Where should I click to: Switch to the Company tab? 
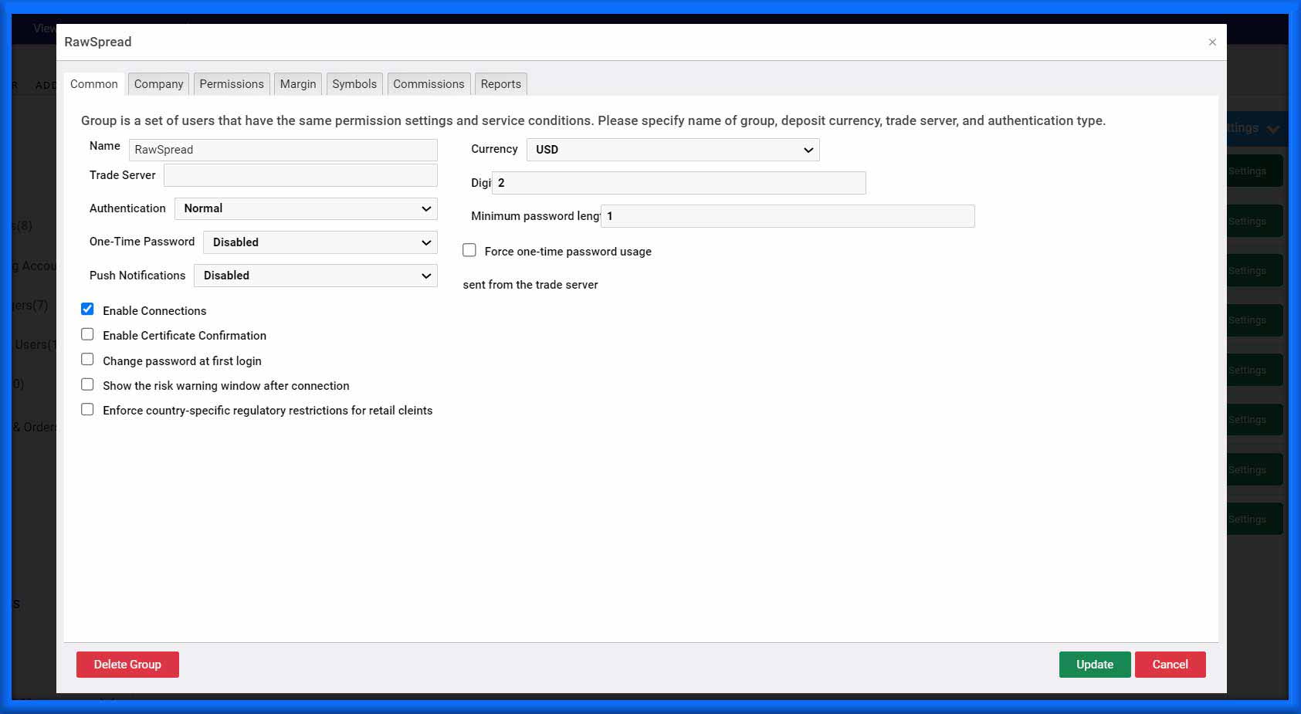click(x=158, y=84)
